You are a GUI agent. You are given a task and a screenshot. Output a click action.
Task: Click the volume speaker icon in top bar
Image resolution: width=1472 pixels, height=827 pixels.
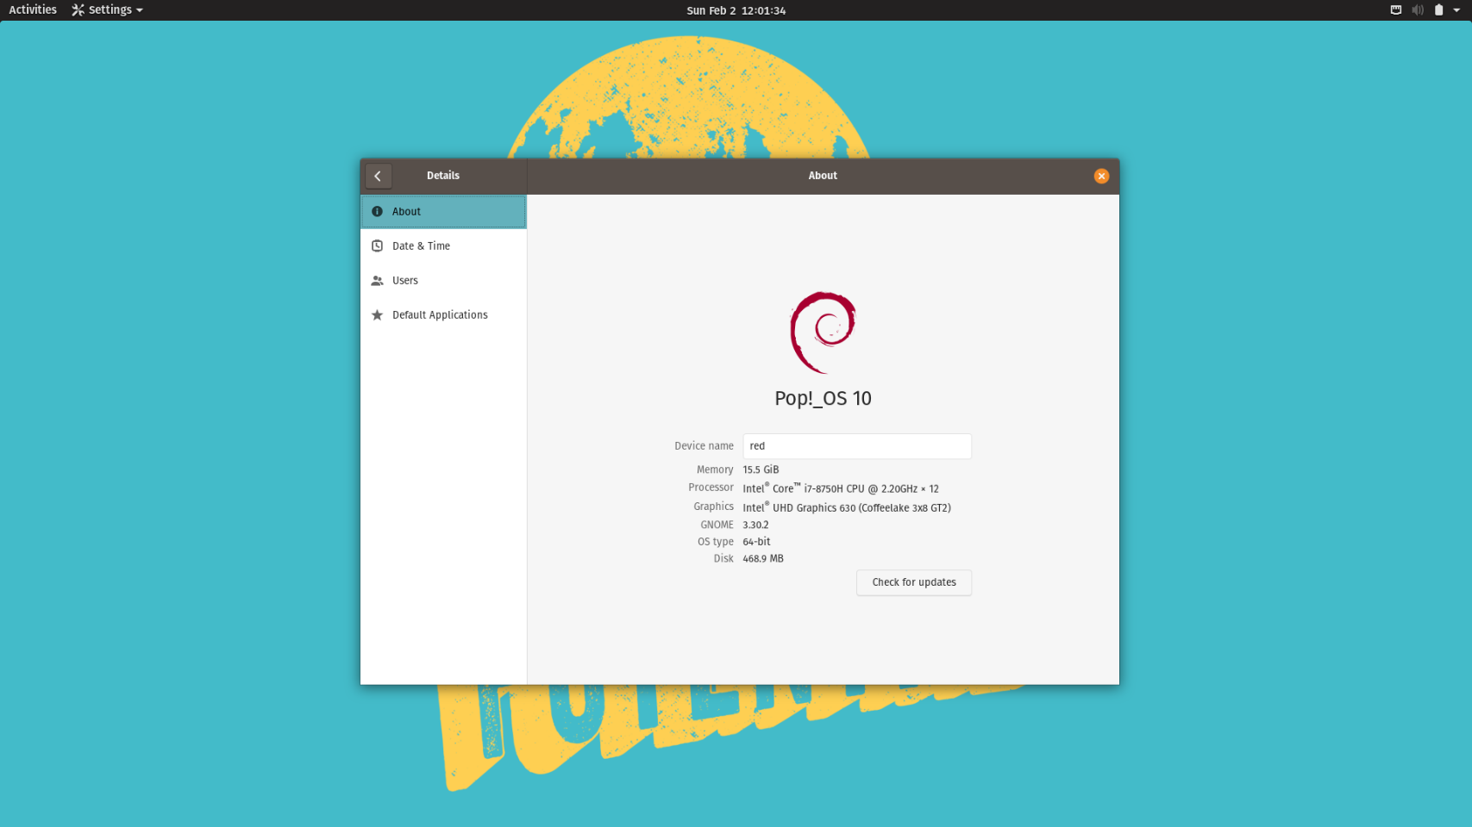coord(1418,10)
